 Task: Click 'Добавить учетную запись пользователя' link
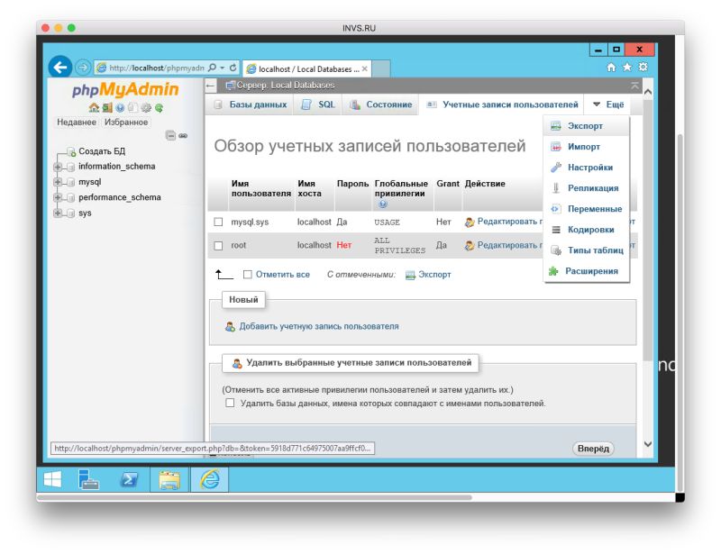(x=319, y=326)
